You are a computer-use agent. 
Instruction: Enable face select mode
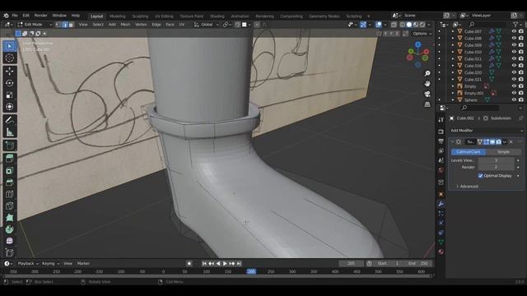[71, 25]
